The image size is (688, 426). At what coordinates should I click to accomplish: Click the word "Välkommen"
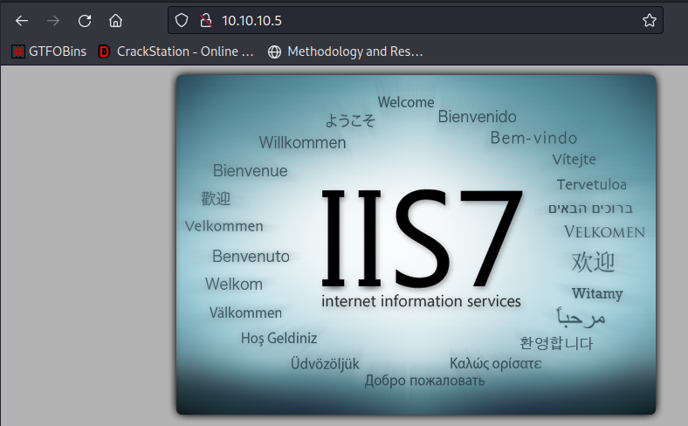[x=245, y=313]
